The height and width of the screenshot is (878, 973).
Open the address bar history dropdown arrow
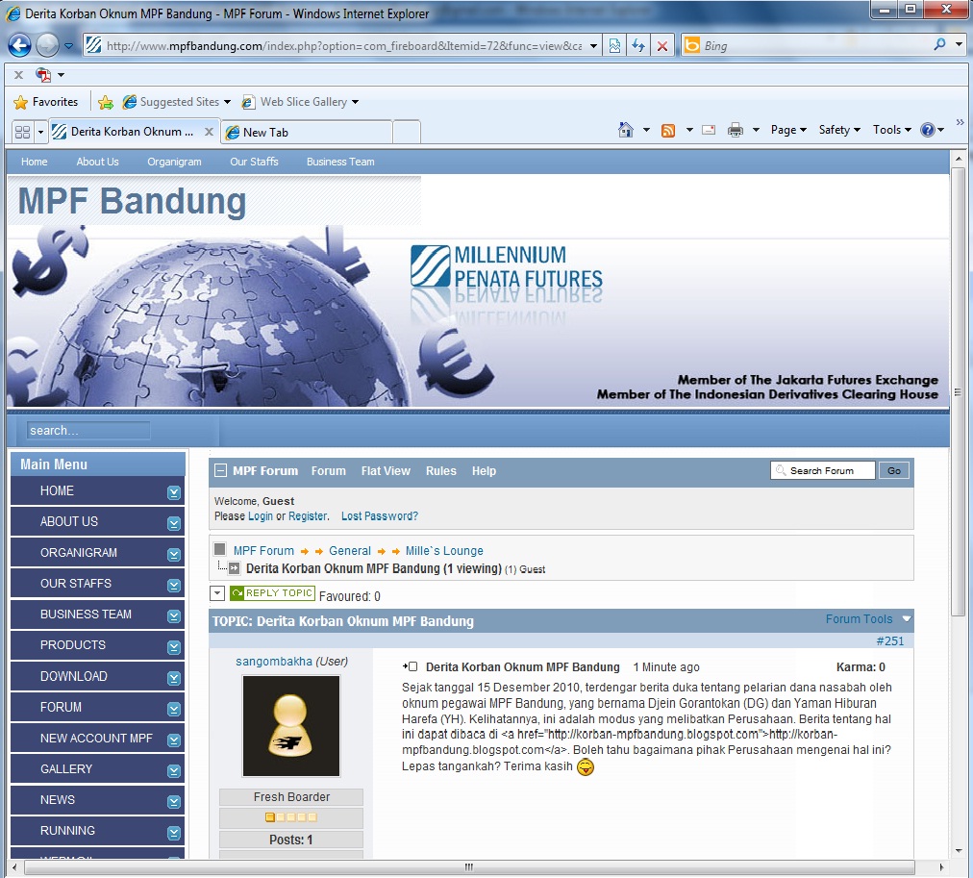click(x=593, y=46)
